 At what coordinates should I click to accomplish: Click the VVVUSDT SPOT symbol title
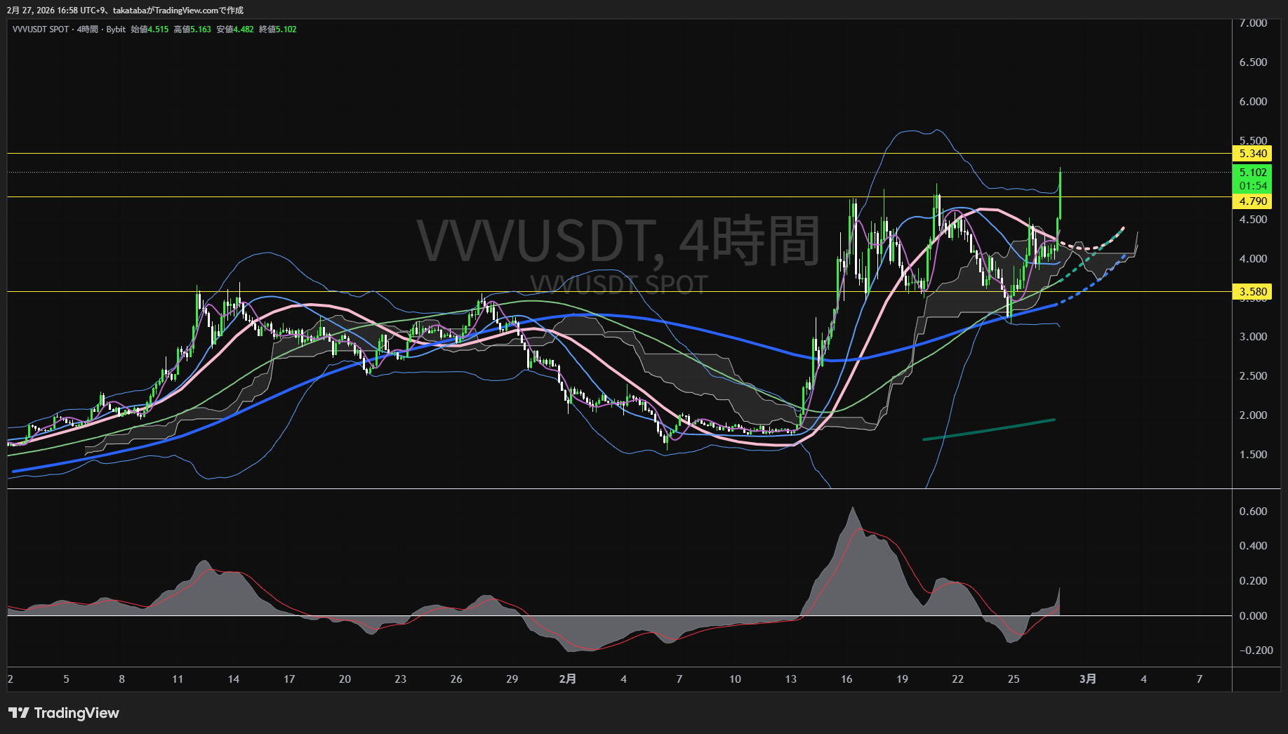(x=41, y=29)
